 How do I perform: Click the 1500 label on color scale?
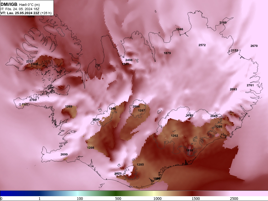196,199
